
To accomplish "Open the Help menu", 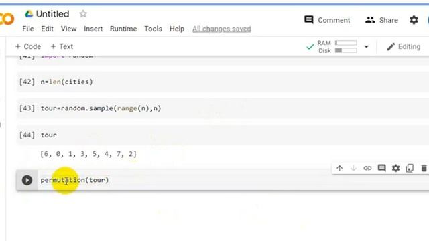I will coord(177,29).
